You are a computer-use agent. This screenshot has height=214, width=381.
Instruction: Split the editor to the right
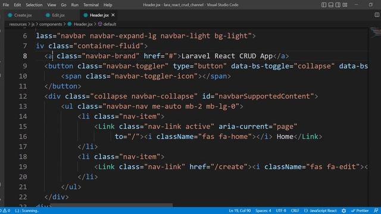377,15
